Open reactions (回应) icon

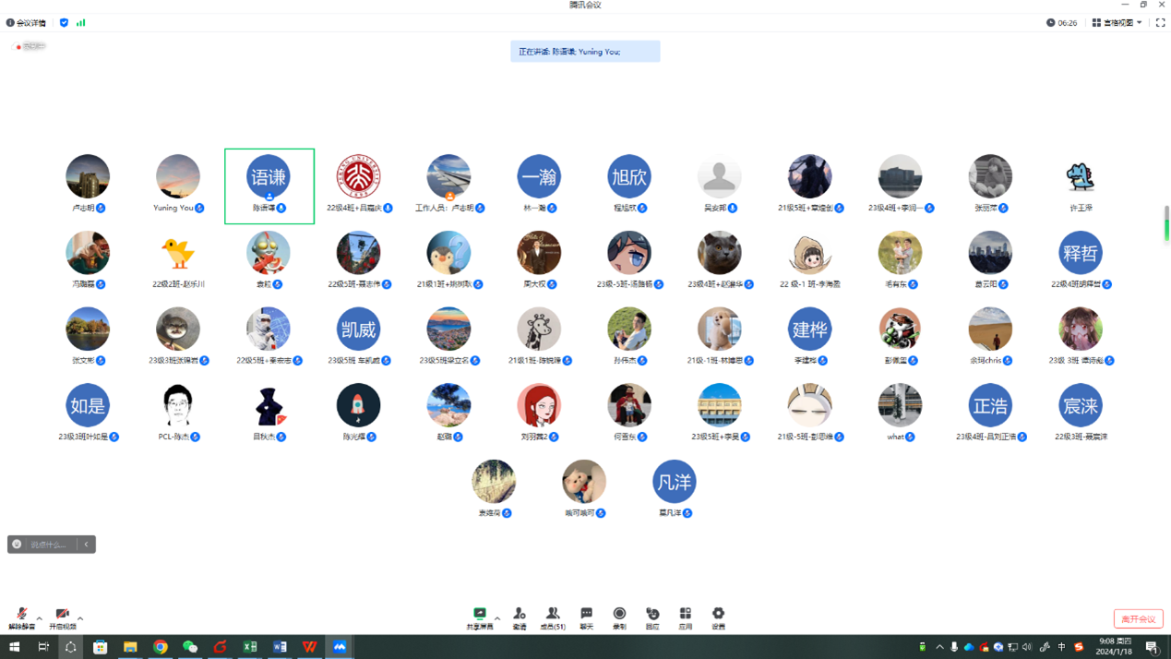coord(652,617)
